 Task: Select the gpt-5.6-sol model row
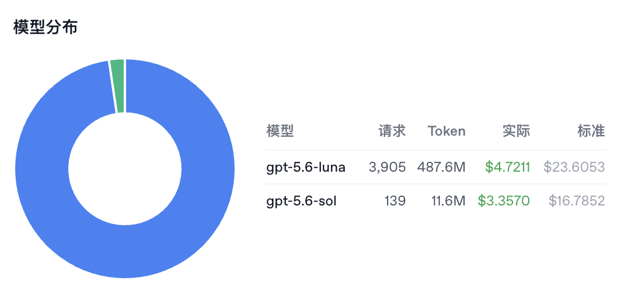click(435, 201)
